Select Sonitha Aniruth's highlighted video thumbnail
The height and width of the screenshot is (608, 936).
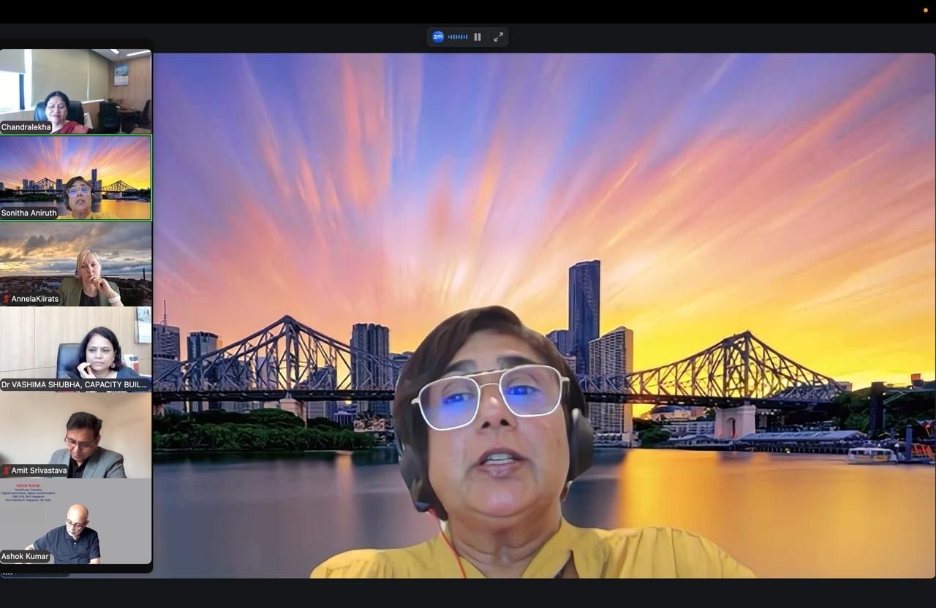coord(75,178)
